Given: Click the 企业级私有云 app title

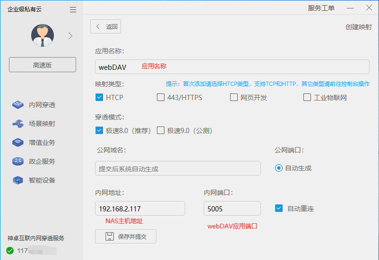Looking at the screenshot, I should 25,9.
